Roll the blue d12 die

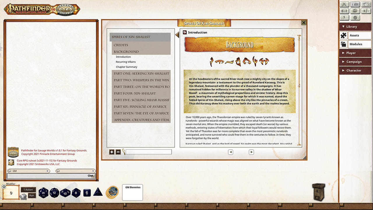(54, 193)
